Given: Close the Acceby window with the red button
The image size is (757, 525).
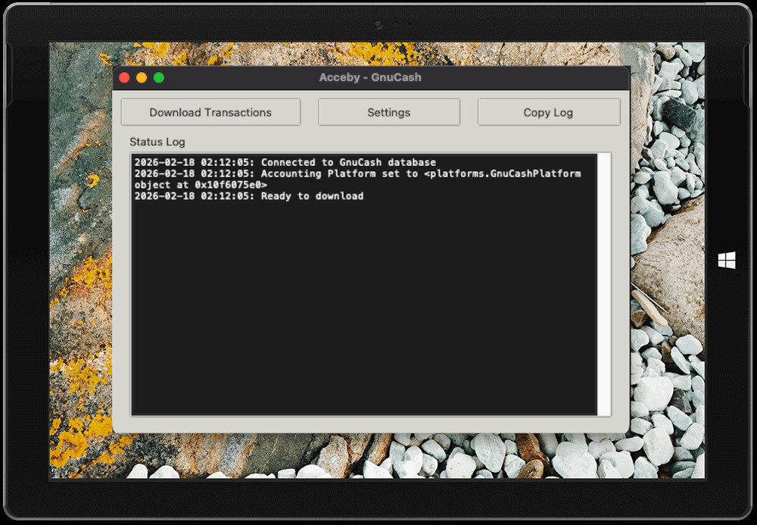Looking at the screenshot, I should point(124,77).
